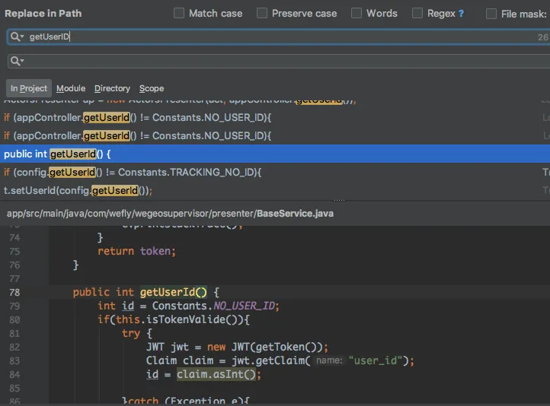The image size is (550, 406).
Task: Enable the Match case checkbox
Action: [179, 13]
